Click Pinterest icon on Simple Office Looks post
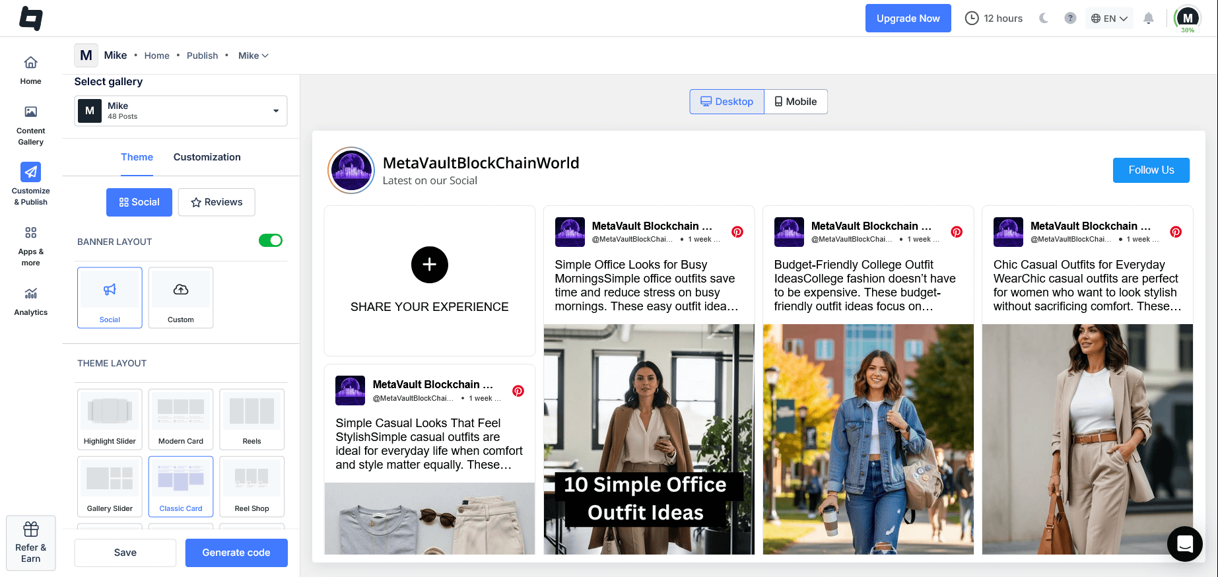 [x=737, y=232]
